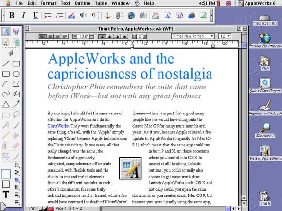
Task: Open the Times New Roman font dropdown
Action: tap(193, 36)
